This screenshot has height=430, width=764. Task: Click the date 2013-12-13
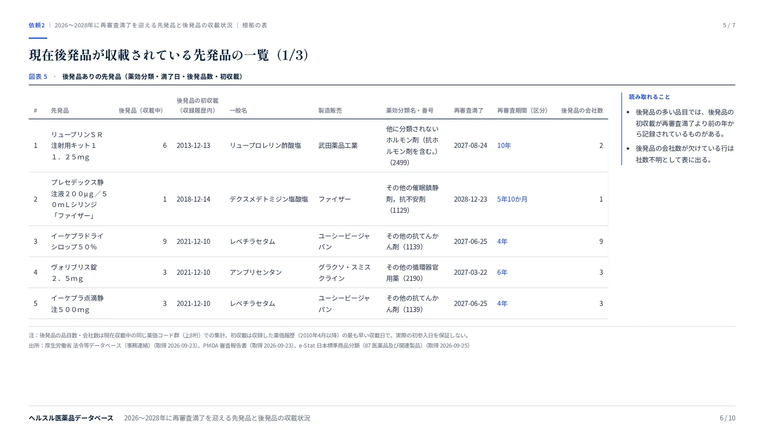tap(193, 146)
